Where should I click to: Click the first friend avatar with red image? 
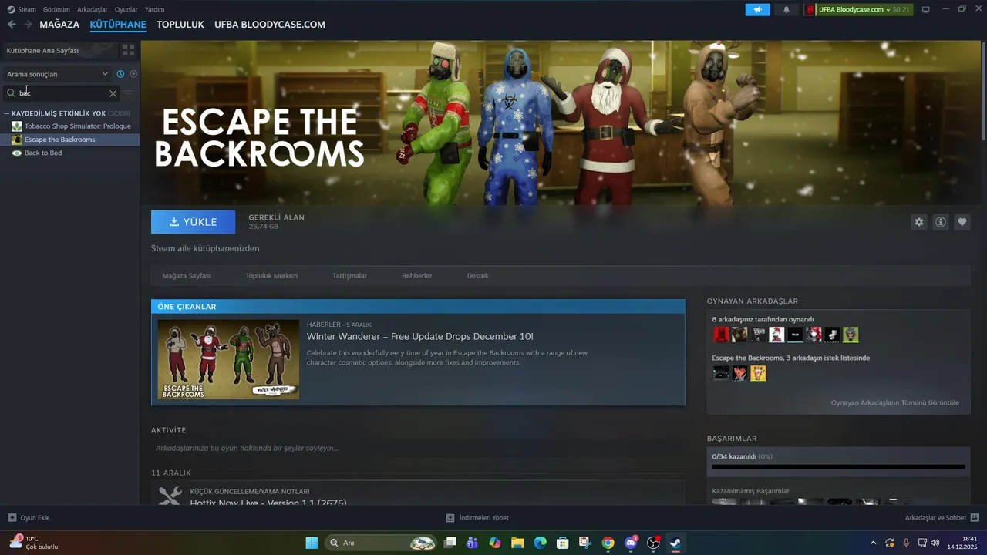click(721, 335)
